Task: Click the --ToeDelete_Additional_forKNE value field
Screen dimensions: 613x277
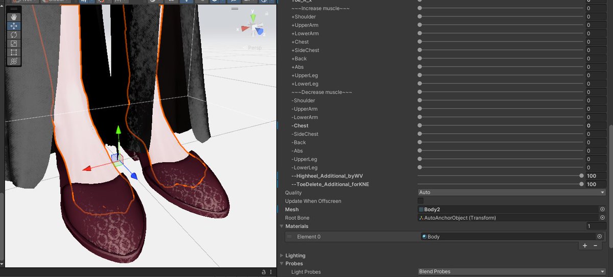Action: coord(596,184)
